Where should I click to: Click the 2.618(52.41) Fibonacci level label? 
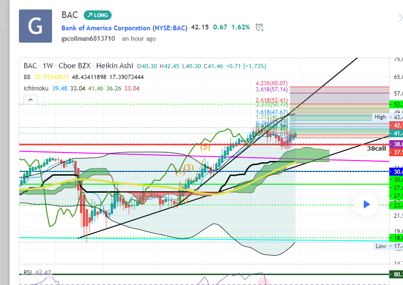[272, 100]
